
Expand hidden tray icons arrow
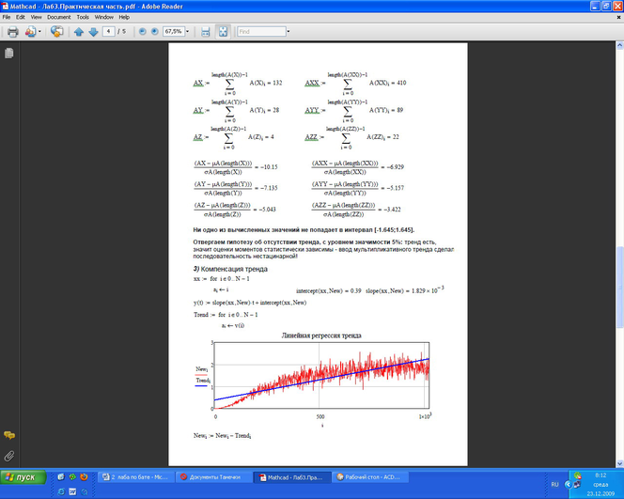[x=568, y=484]
